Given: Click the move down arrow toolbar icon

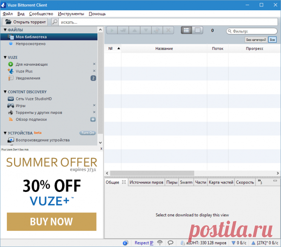Looking at the screenshot, I should tap(146, 30).
